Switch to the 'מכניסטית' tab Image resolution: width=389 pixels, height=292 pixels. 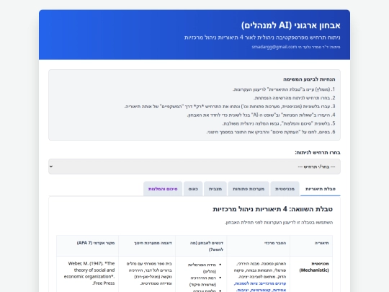(x=285, y=189)
